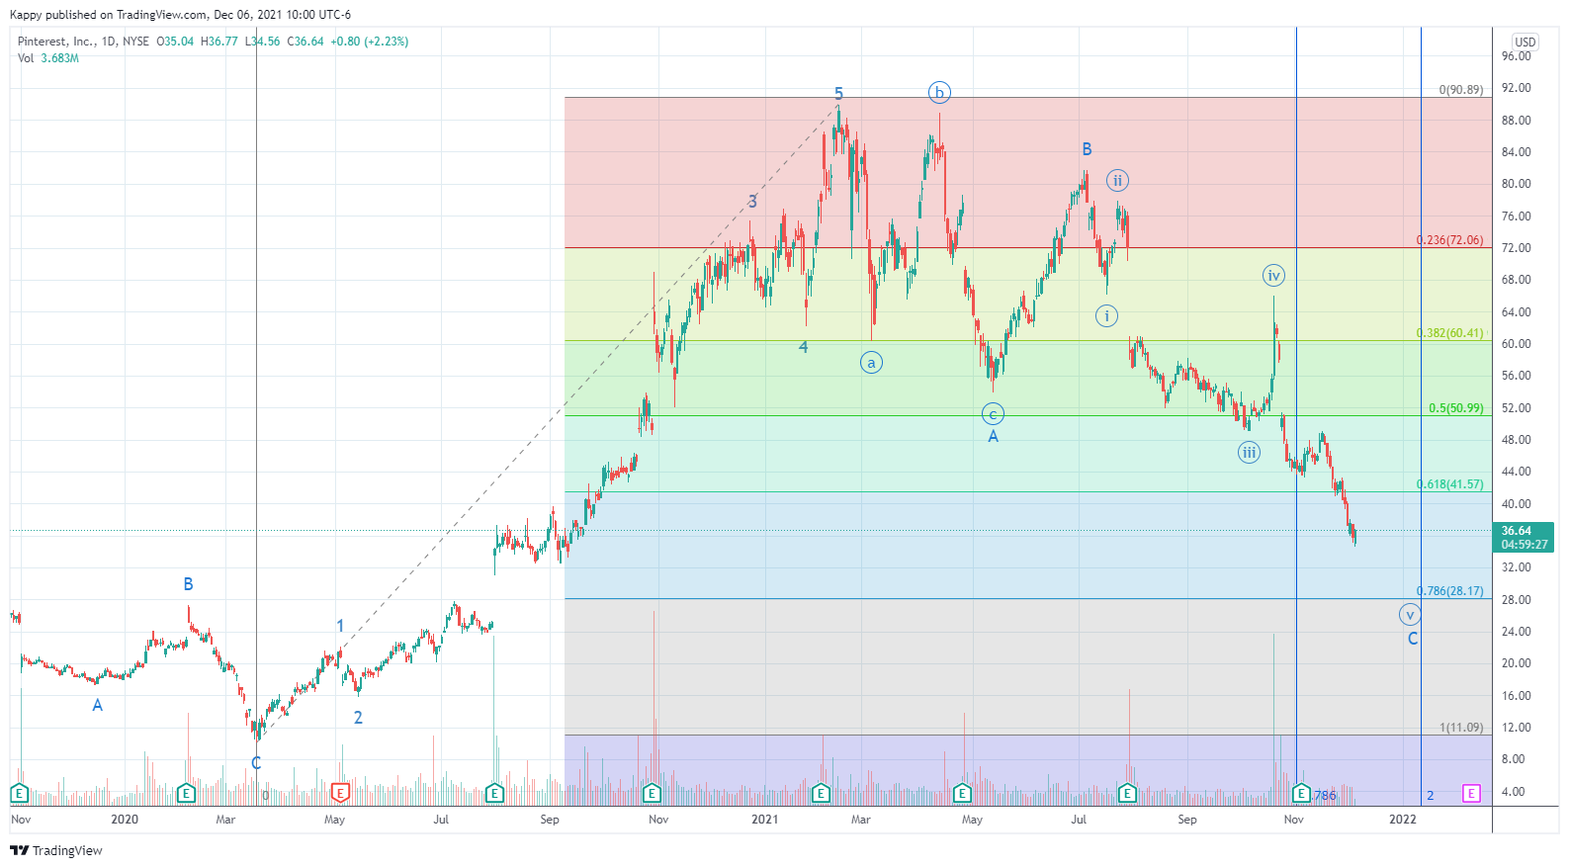Screen dimensions: 1569x868
Task: Click the Fibonacci 0.618(41.57) level label
Action: click(x=1449, y=484)
